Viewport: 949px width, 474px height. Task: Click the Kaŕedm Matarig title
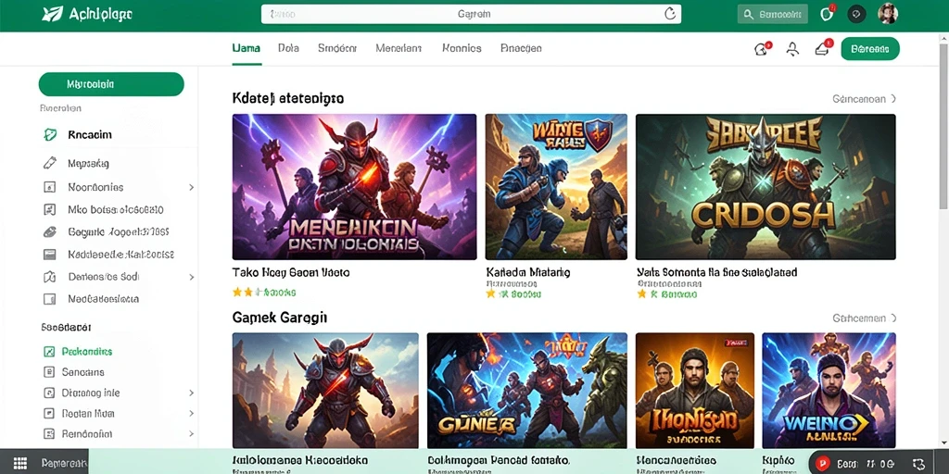[527, 273]
